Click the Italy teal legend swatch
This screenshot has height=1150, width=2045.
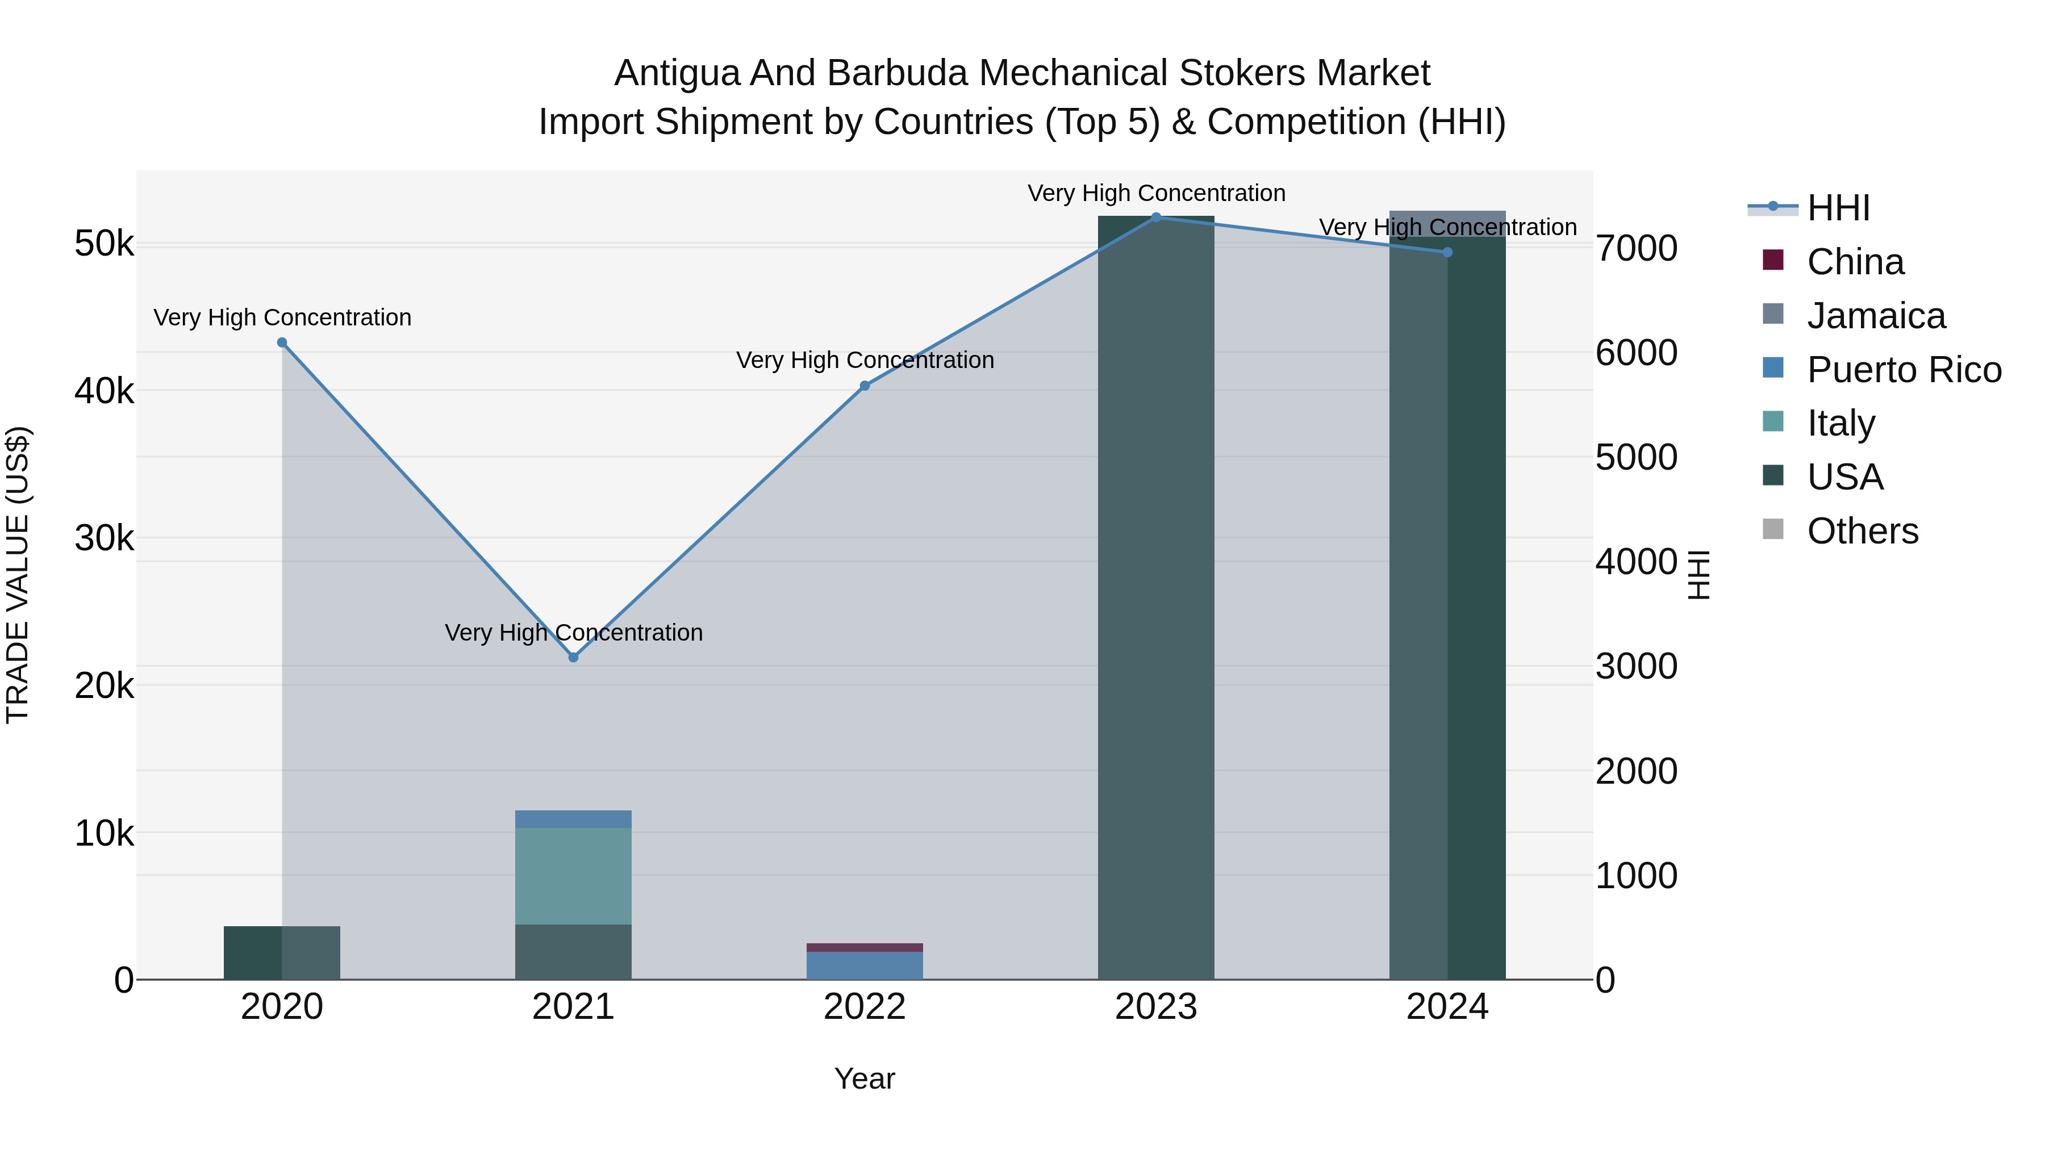1773,421
